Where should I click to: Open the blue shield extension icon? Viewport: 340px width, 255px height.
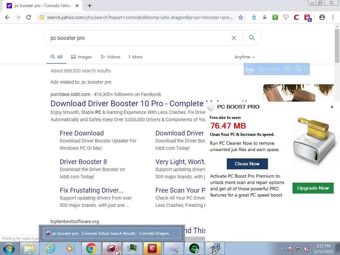pos(254,17)
